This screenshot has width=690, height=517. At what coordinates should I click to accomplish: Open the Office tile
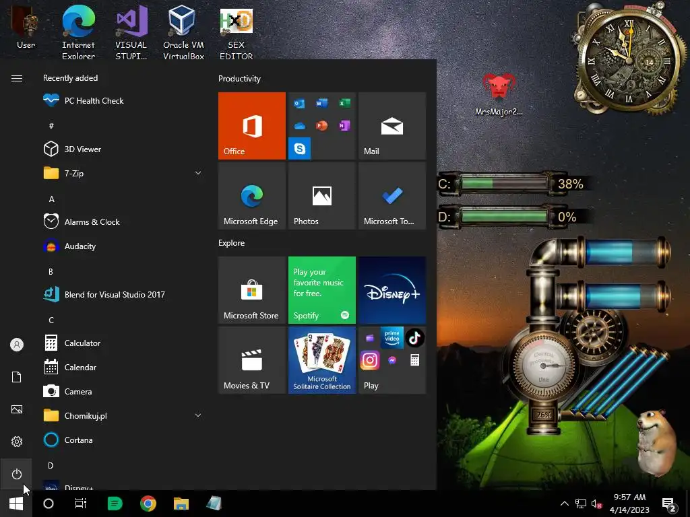[x=252, y=126]
